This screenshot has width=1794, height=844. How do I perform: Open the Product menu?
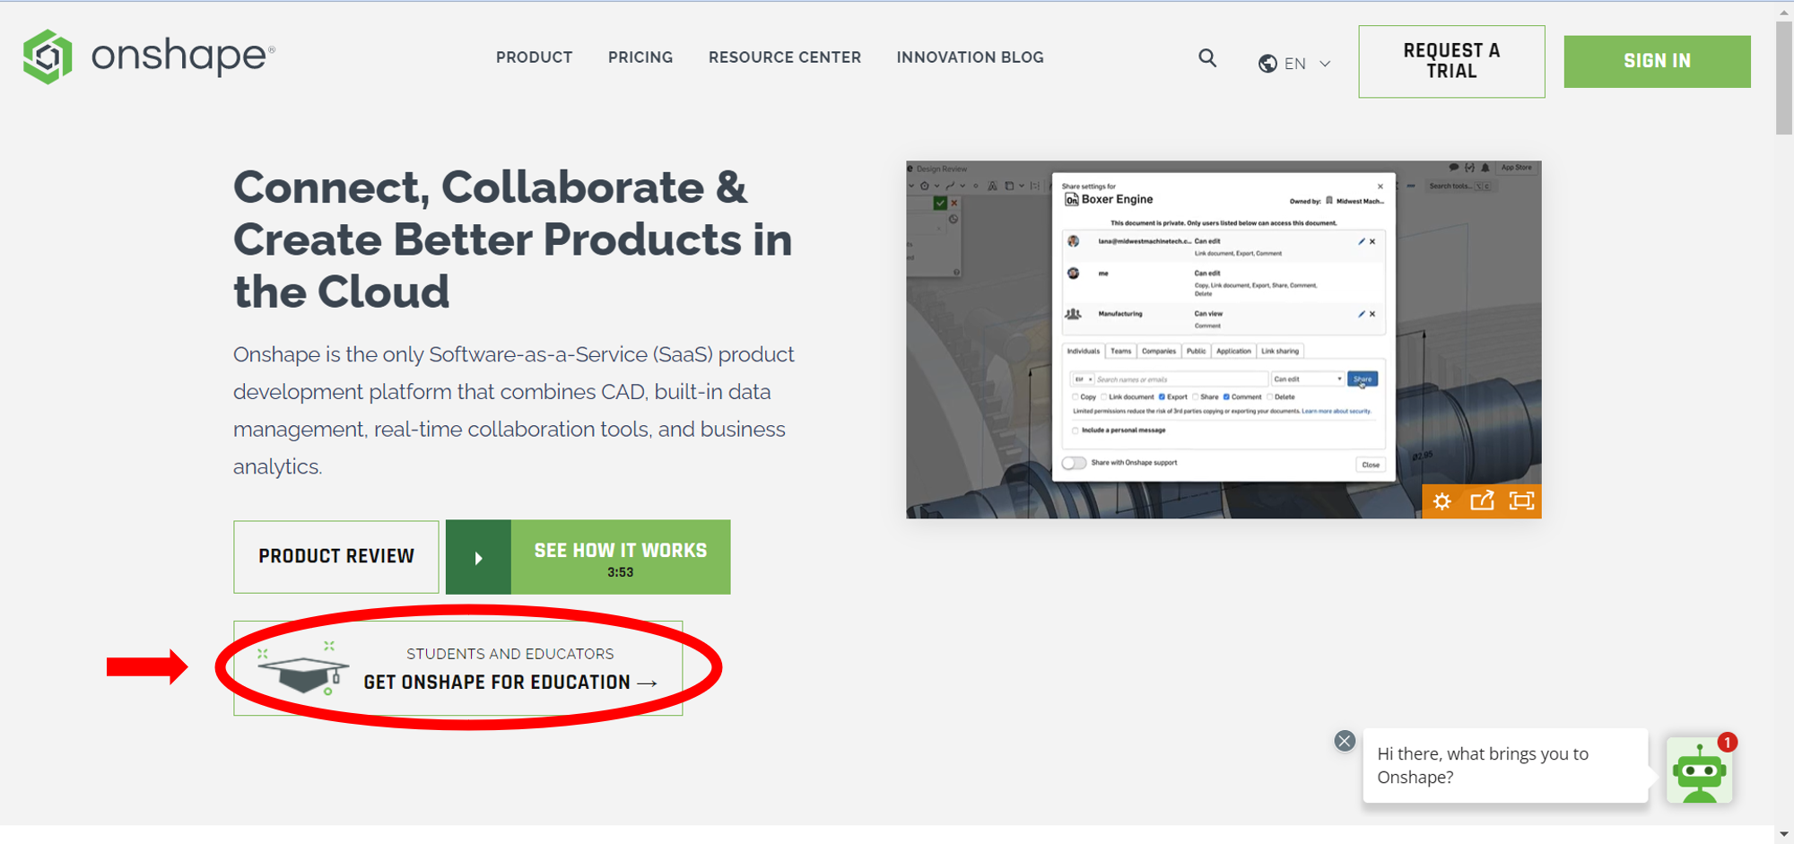(x=534, y=57)
